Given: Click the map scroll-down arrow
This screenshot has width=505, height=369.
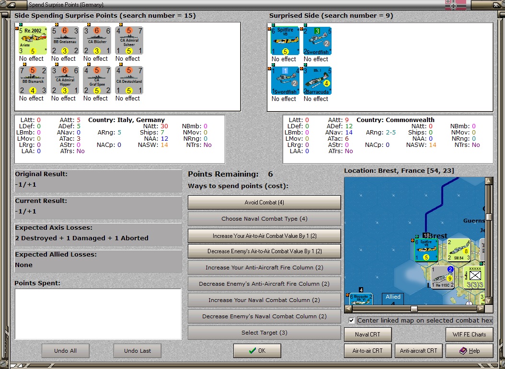Looking at the screenshot, I should [x=489, y=301].
